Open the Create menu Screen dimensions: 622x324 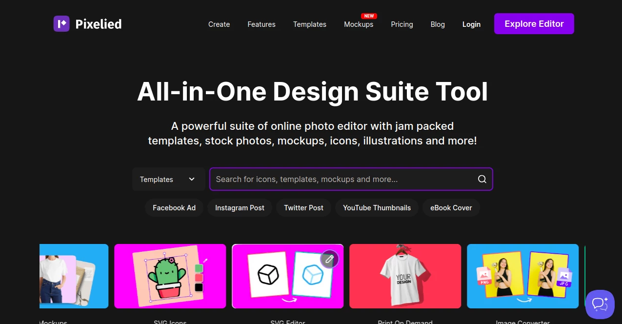219,24
